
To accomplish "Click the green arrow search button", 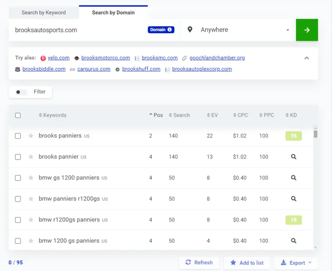I will tap(307, 30).
